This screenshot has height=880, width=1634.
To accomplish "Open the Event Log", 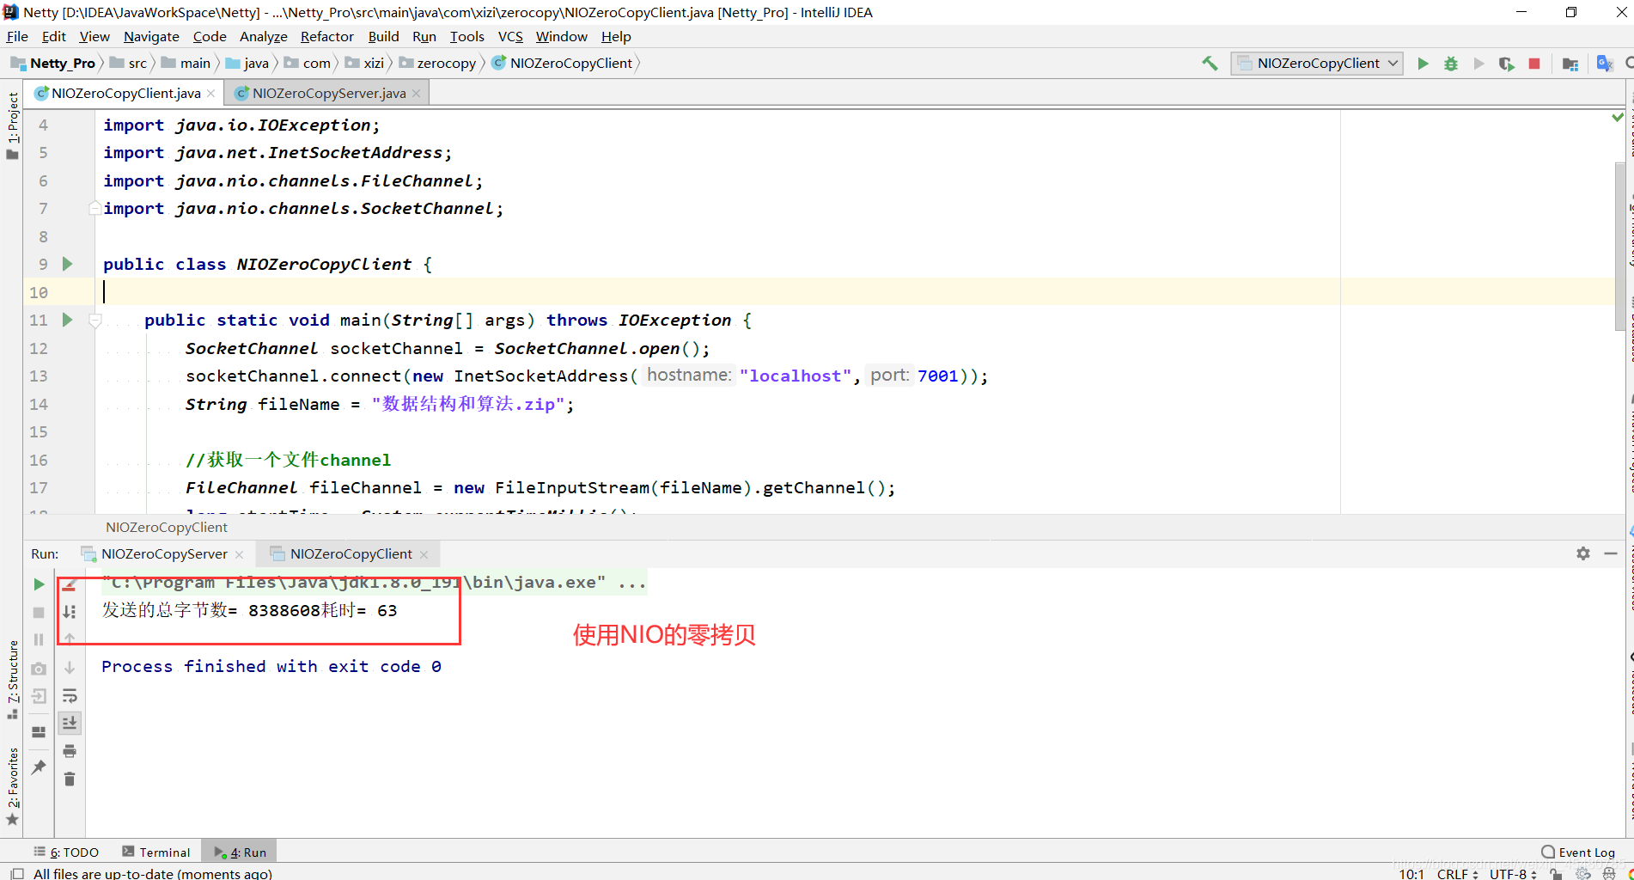I will [1578, 852].
